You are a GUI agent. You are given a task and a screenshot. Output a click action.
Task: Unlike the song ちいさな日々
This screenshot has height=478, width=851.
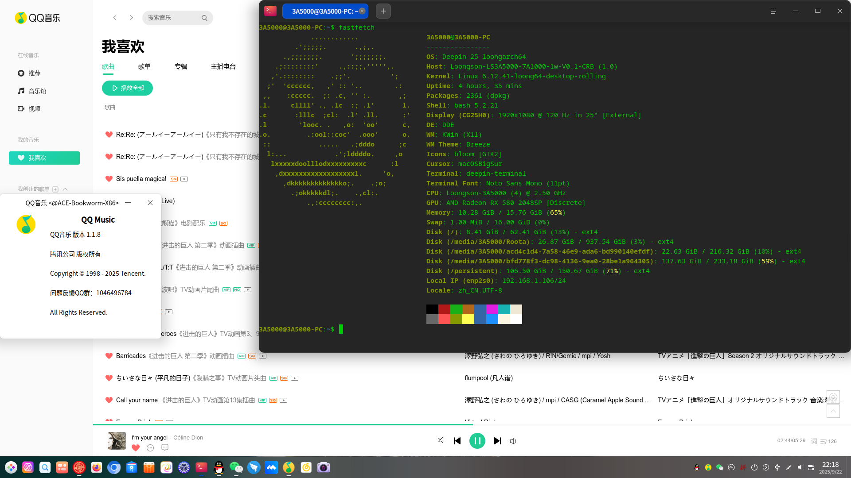click(109, 378)
